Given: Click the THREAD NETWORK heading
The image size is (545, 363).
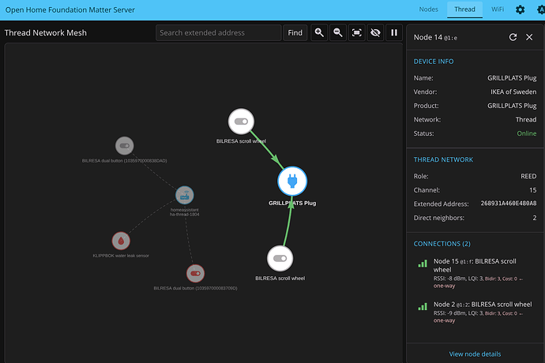Looking at the screenshot, I should 443,159.
